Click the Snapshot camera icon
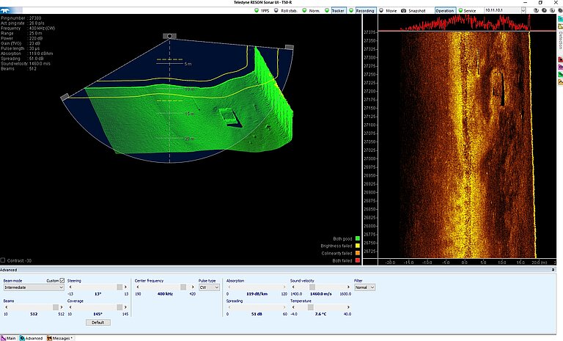The height and width of the screenshot is (341, 563). [x=404, y=11]
